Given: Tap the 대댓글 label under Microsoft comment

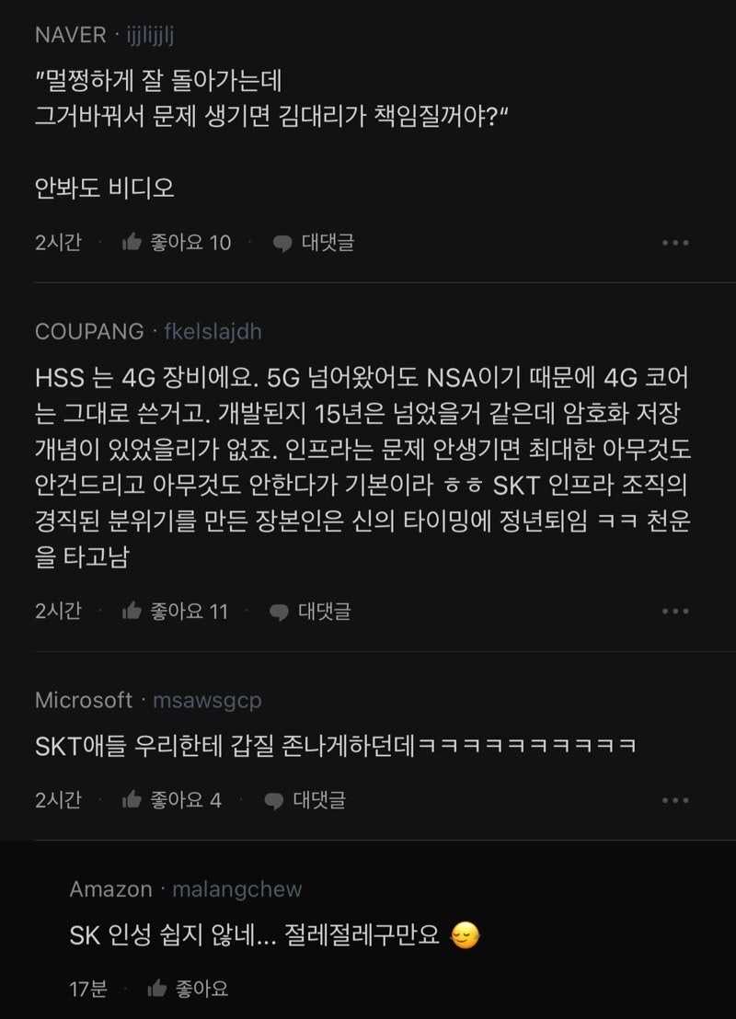Looking at the screenshot, I should click(x=319, y=800).
